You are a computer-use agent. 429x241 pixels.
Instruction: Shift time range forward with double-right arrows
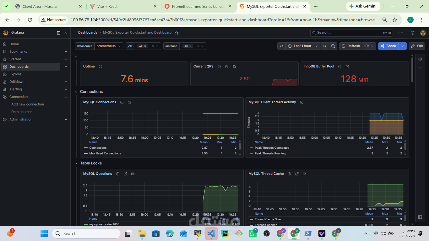click(325, 46)
